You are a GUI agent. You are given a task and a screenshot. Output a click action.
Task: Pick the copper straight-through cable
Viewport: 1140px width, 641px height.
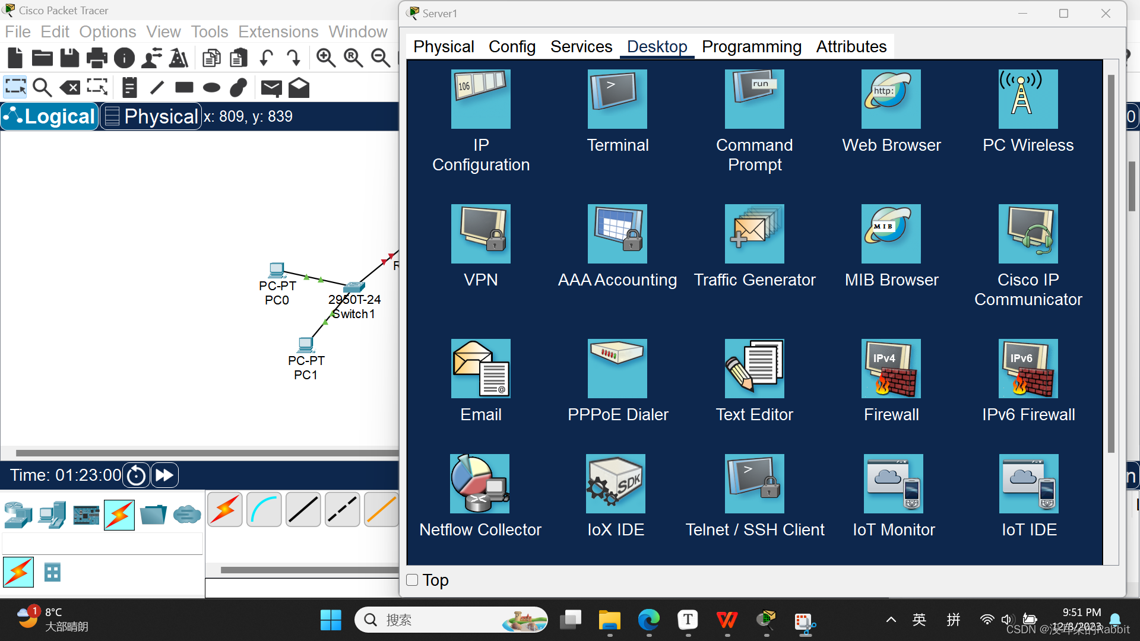pyautogui.click(x=303, y=510)
